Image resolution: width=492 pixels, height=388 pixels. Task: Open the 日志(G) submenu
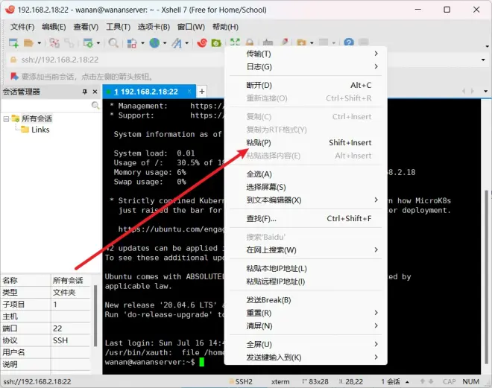point(306,67)
